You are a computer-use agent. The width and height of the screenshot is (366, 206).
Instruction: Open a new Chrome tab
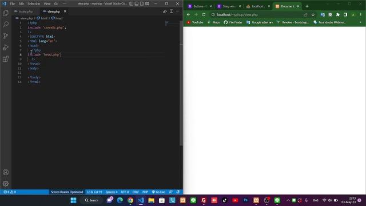[307, 6]
